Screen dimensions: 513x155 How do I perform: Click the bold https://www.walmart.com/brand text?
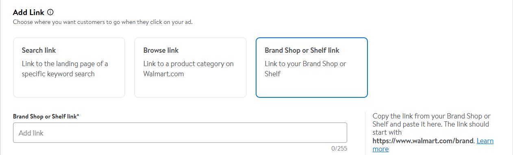[x=423, y=141]
